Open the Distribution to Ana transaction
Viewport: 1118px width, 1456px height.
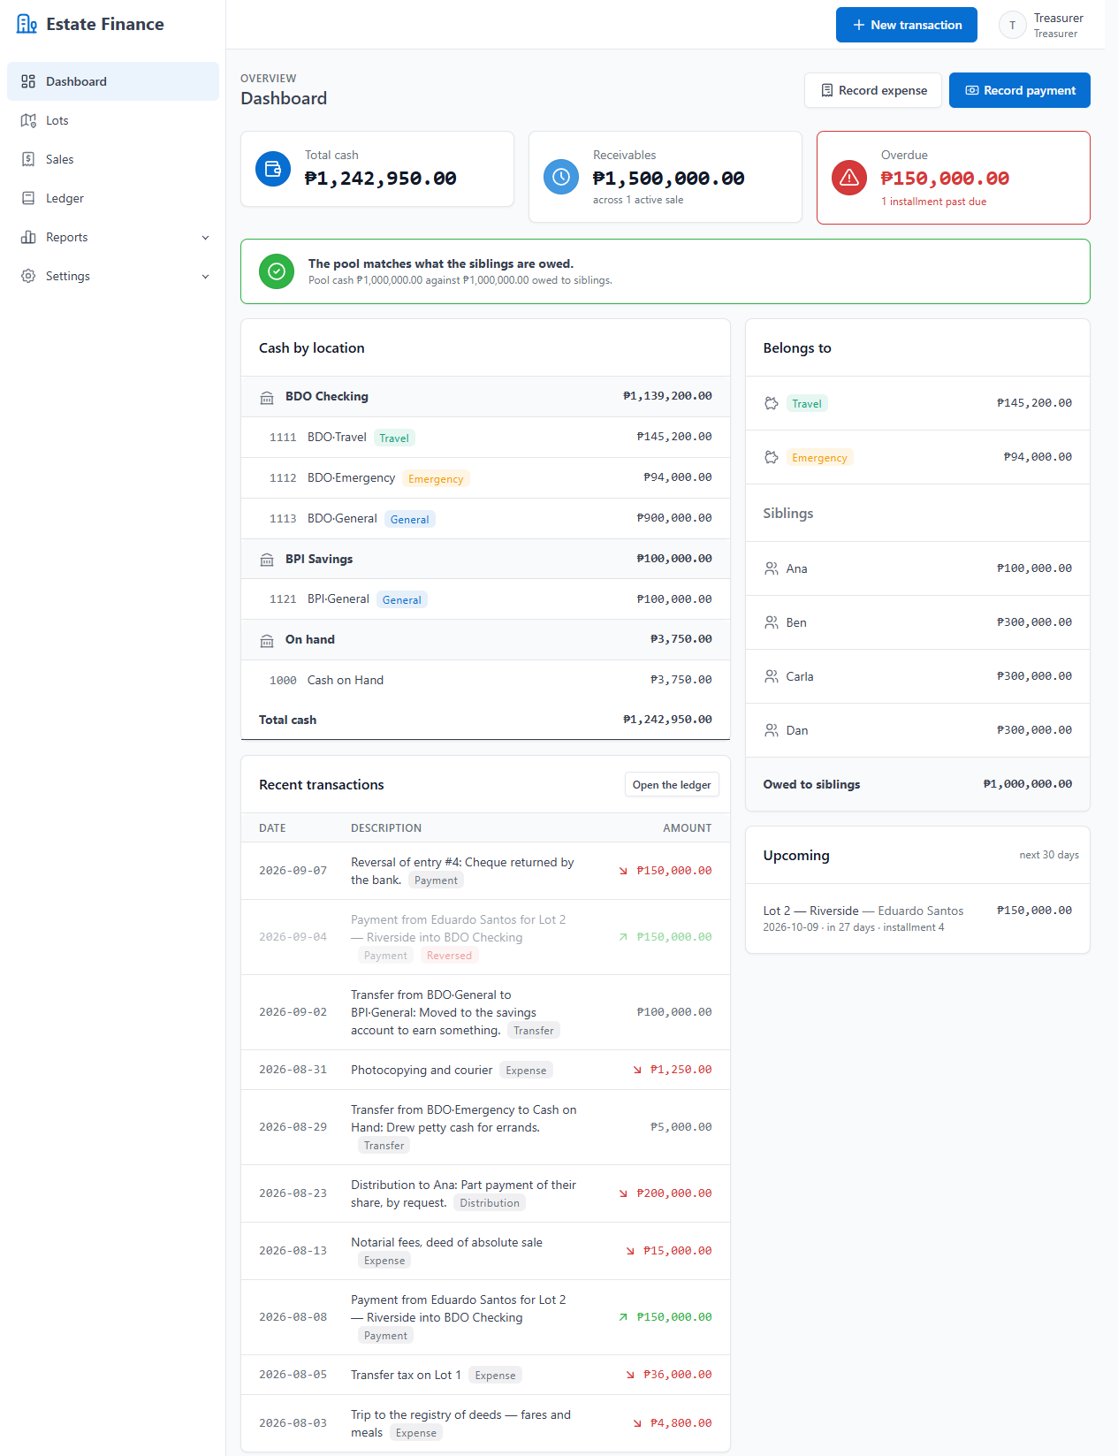pyautogui.click(x=485, y=1193)
